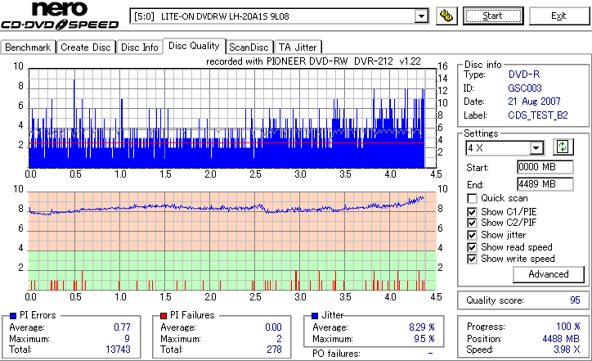Click the disc type DVD-R value
592x361 pixels.
524,74
